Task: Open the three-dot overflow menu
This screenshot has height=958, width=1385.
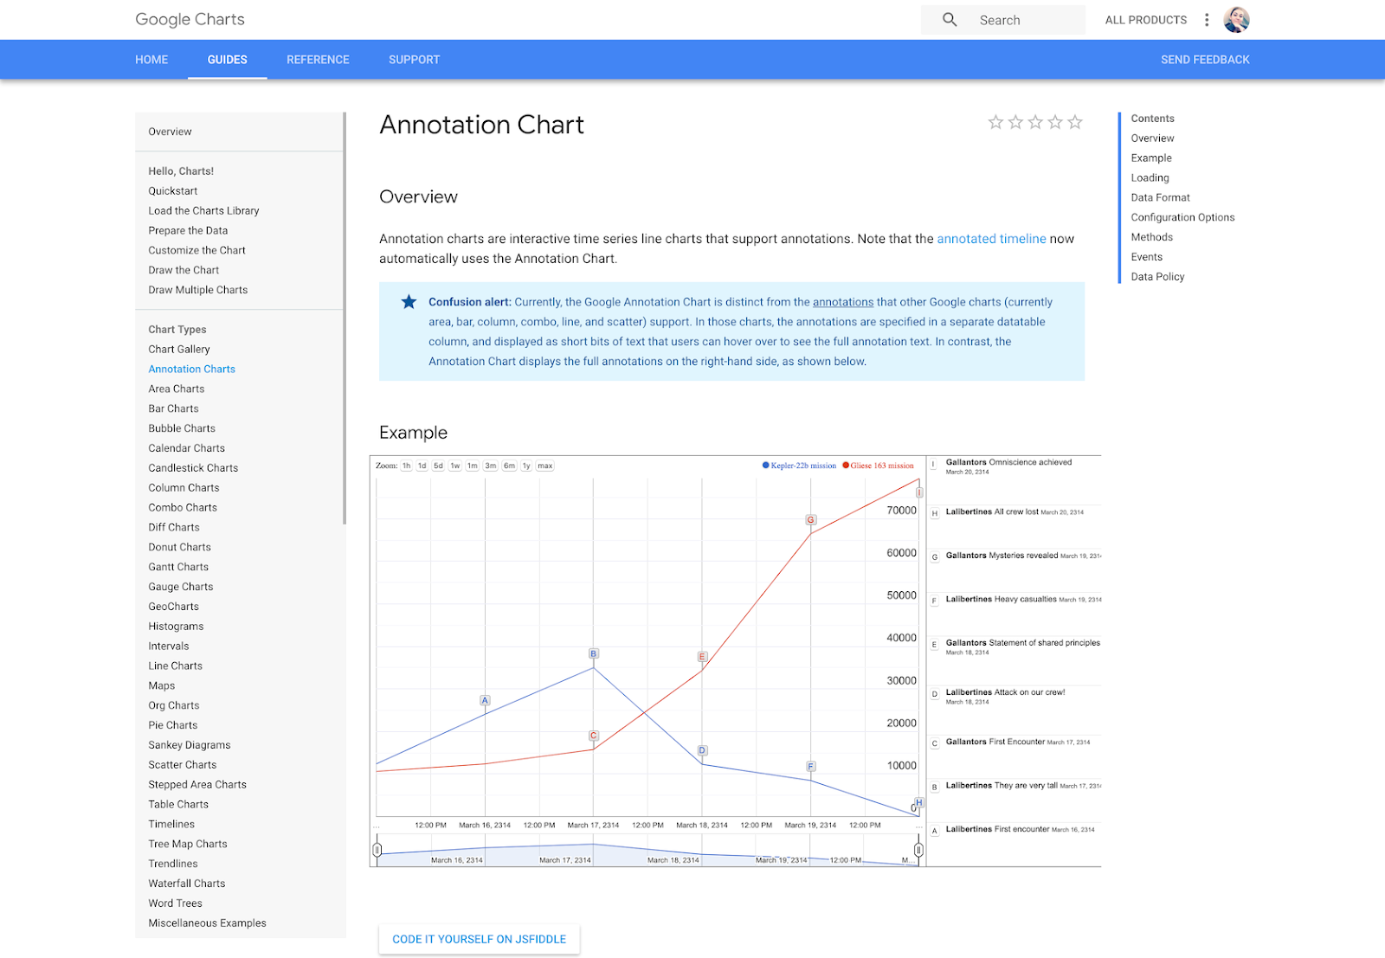Action: coord(1207,19)
